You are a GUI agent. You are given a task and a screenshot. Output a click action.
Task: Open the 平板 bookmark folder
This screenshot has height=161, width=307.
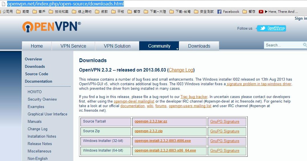118,12
